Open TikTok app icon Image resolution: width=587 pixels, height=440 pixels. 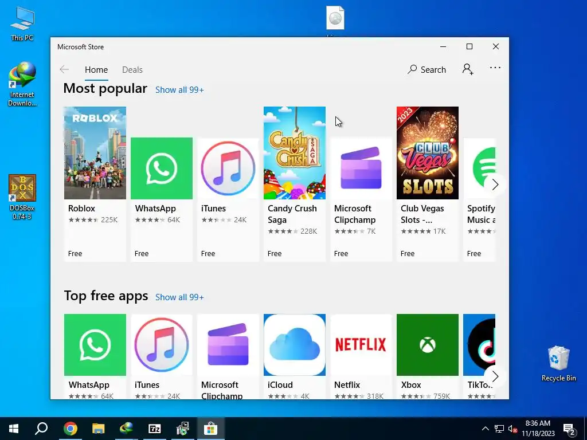coord(479,344)
